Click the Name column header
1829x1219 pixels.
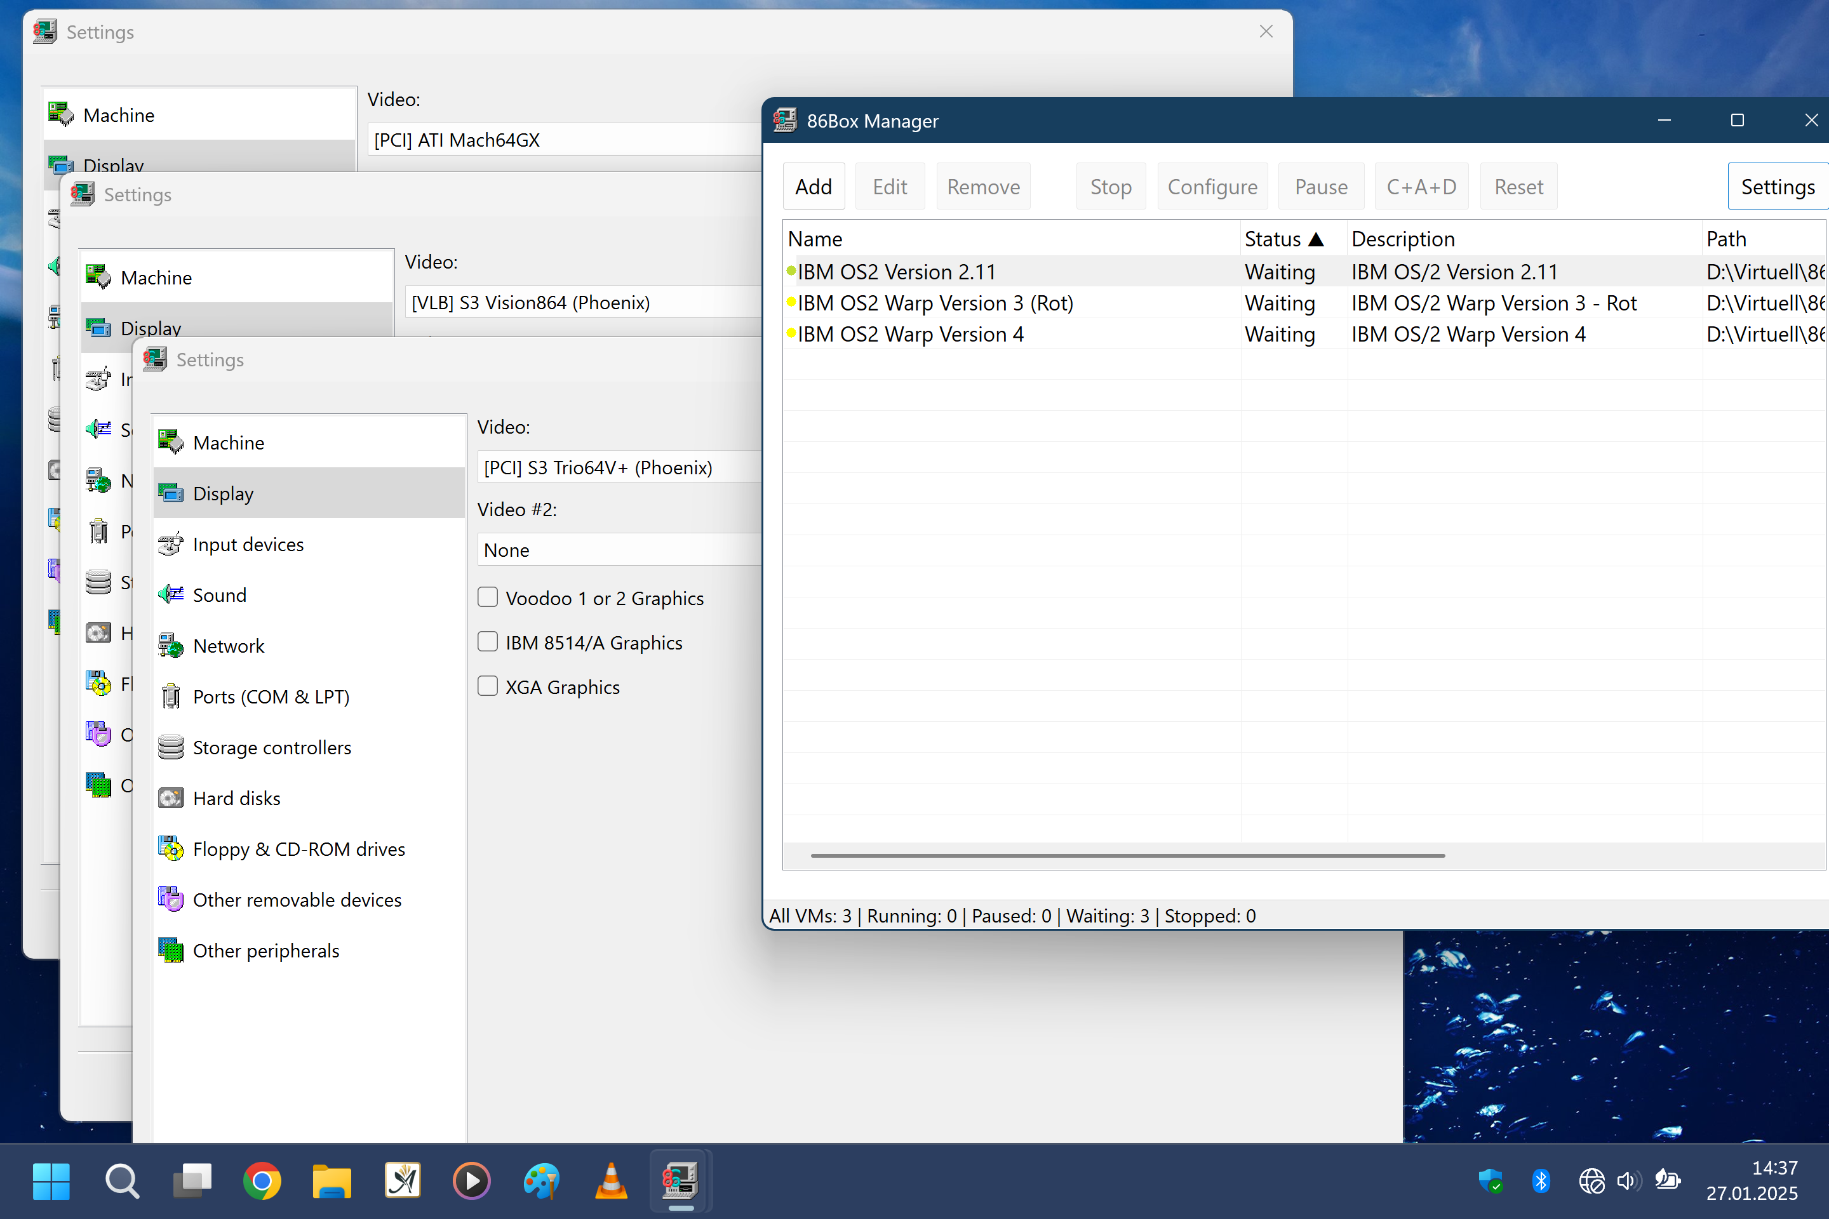click(x=1011, y=239)
